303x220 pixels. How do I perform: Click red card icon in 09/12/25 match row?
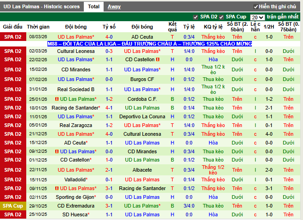tap(57, 151)
